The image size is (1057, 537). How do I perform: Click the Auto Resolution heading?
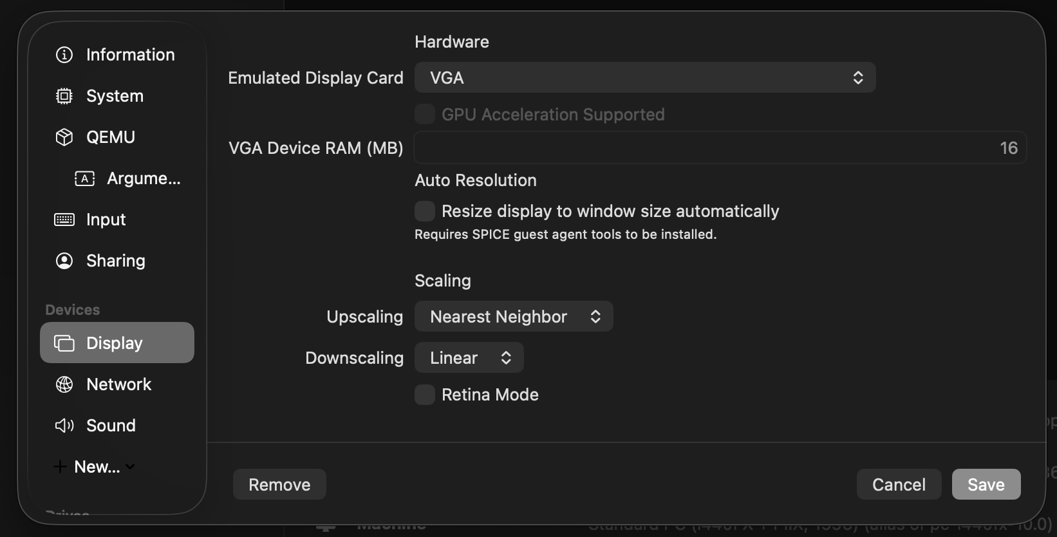coord(476,180)
